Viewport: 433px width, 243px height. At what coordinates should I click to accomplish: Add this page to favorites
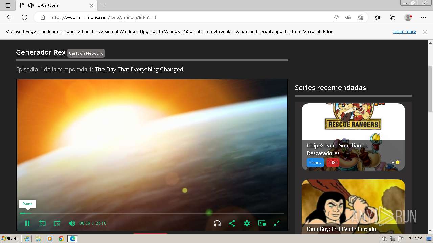coord(360,17)
